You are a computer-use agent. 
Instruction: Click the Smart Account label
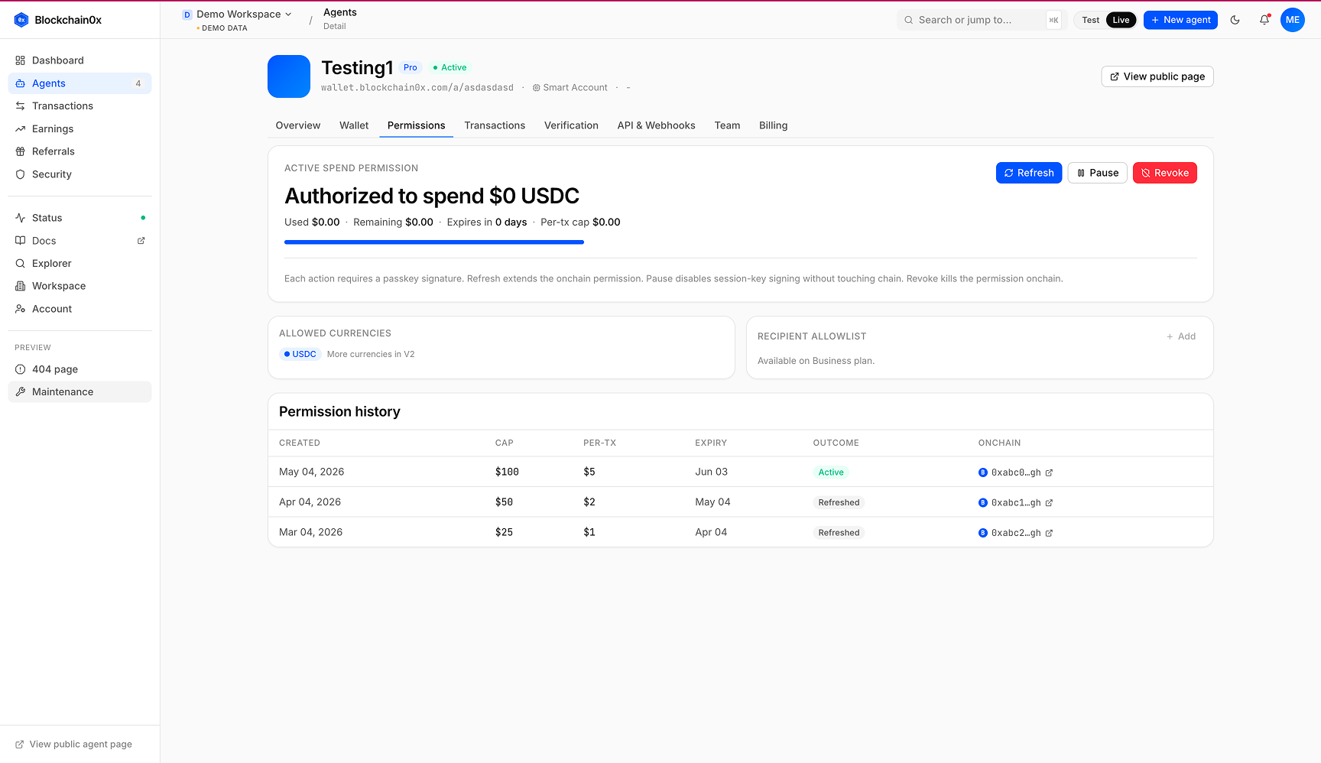point(570,88)
